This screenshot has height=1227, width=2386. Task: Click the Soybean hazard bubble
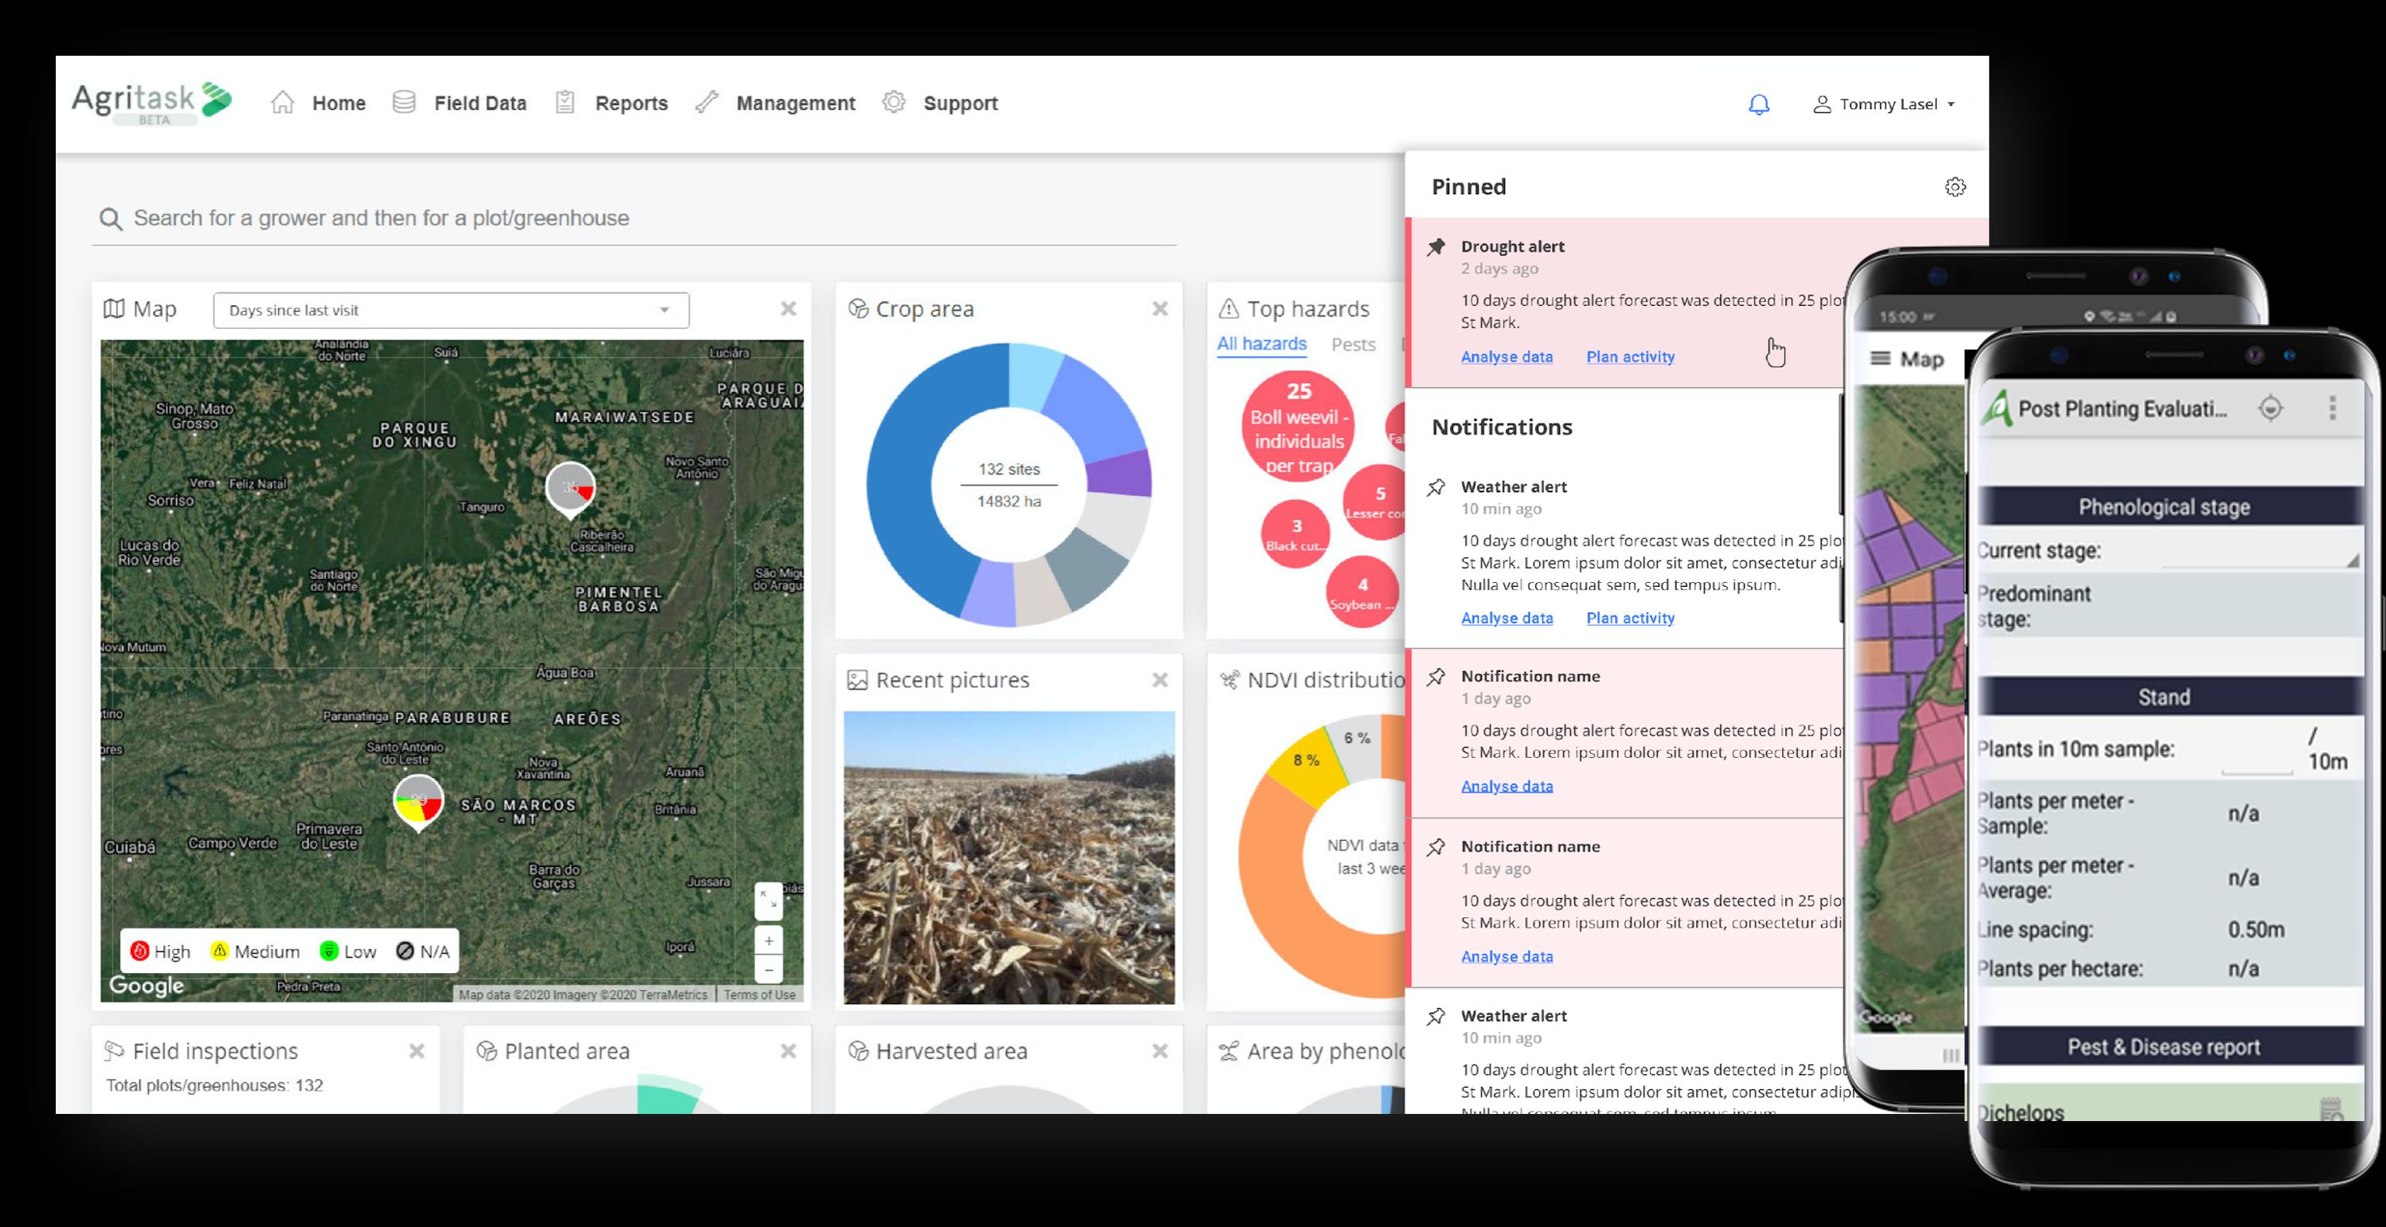pyautogui.click(x=1362, y=592)
